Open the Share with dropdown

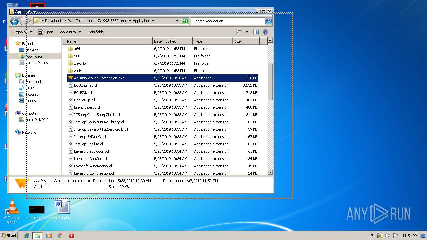70,32
